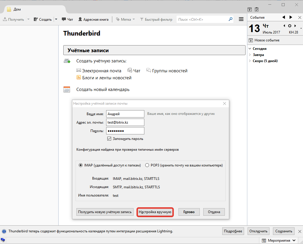Close the Настройка учётной записи почты dialog
The image size is (303, 244).
225,103
